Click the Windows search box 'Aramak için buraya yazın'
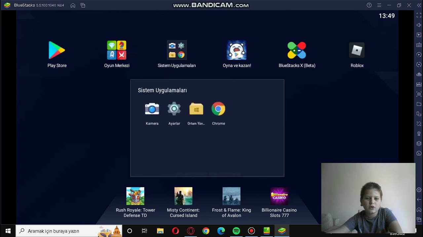This screenshot has height=237, width=423. (x=69, y=231)
